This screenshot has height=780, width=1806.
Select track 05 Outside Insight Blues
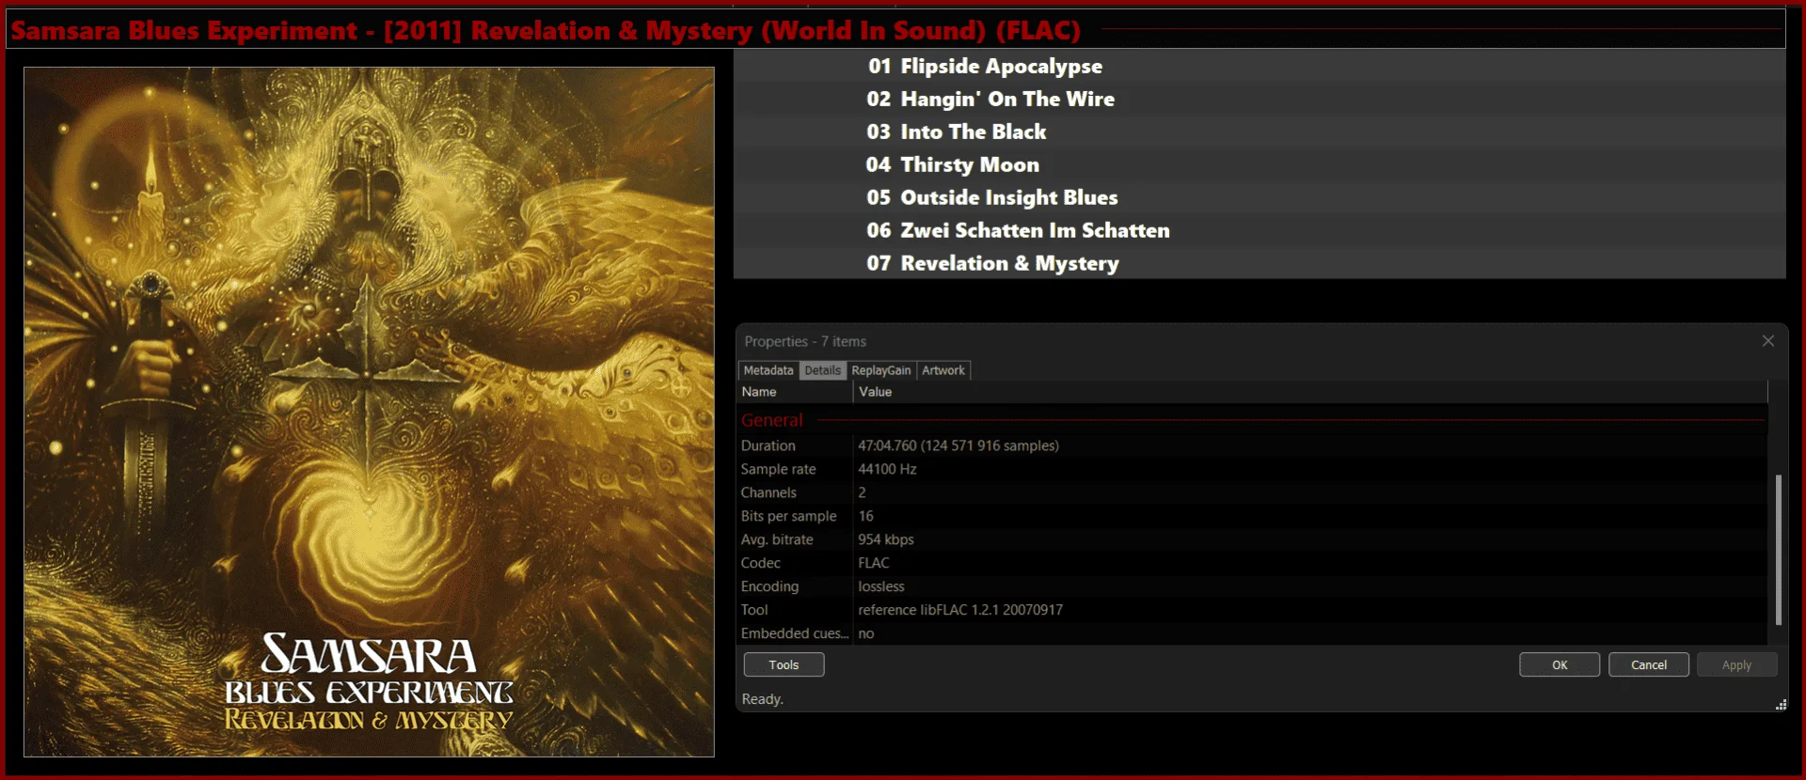(1259, 197)
